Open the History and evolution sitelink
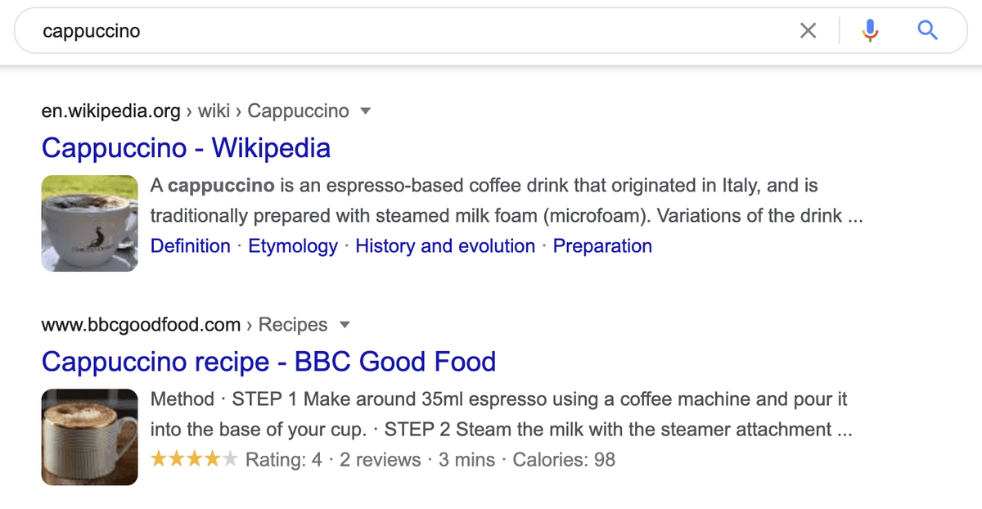Viewport: 982px width, 509px height. 445,245
